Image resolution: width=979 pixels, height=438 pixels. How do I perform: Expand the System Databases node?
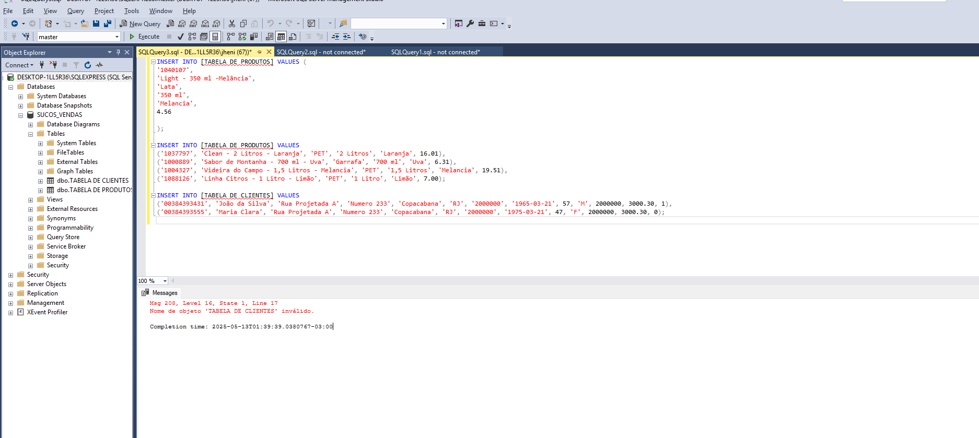20,97
